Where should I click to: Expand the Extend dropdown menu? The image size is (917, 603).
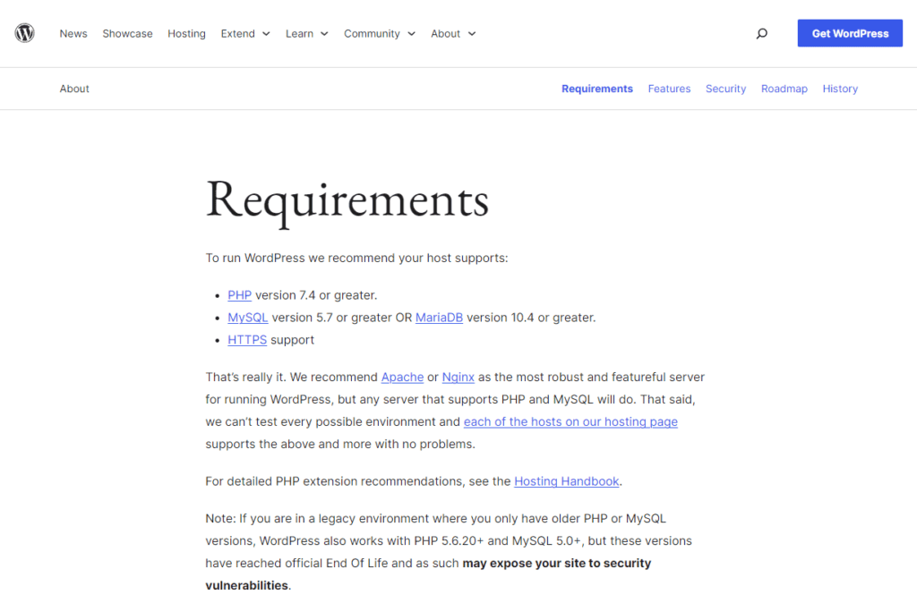point(245,33)
